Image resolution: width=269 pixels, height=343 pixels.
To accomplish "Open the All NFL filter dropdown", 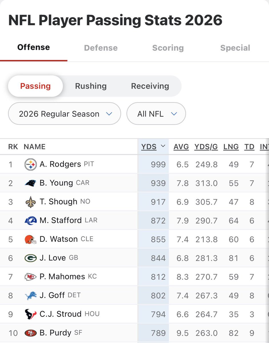I will coord(156,114).
